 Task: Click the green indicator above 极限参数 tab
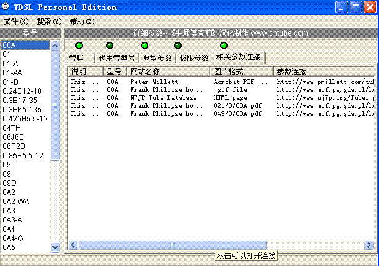click(x=178, y=45)
